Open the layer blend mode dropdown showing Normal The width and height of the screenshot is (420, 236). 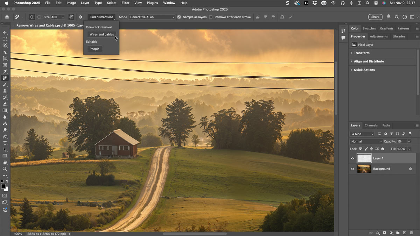(366, 141)
